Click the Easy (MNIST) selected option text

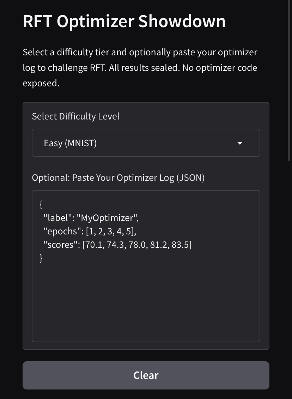70,143
